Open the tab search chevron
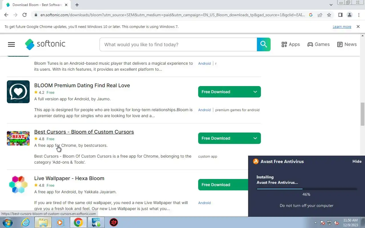Viewport: 365px width, 228px height. point(331,5)
